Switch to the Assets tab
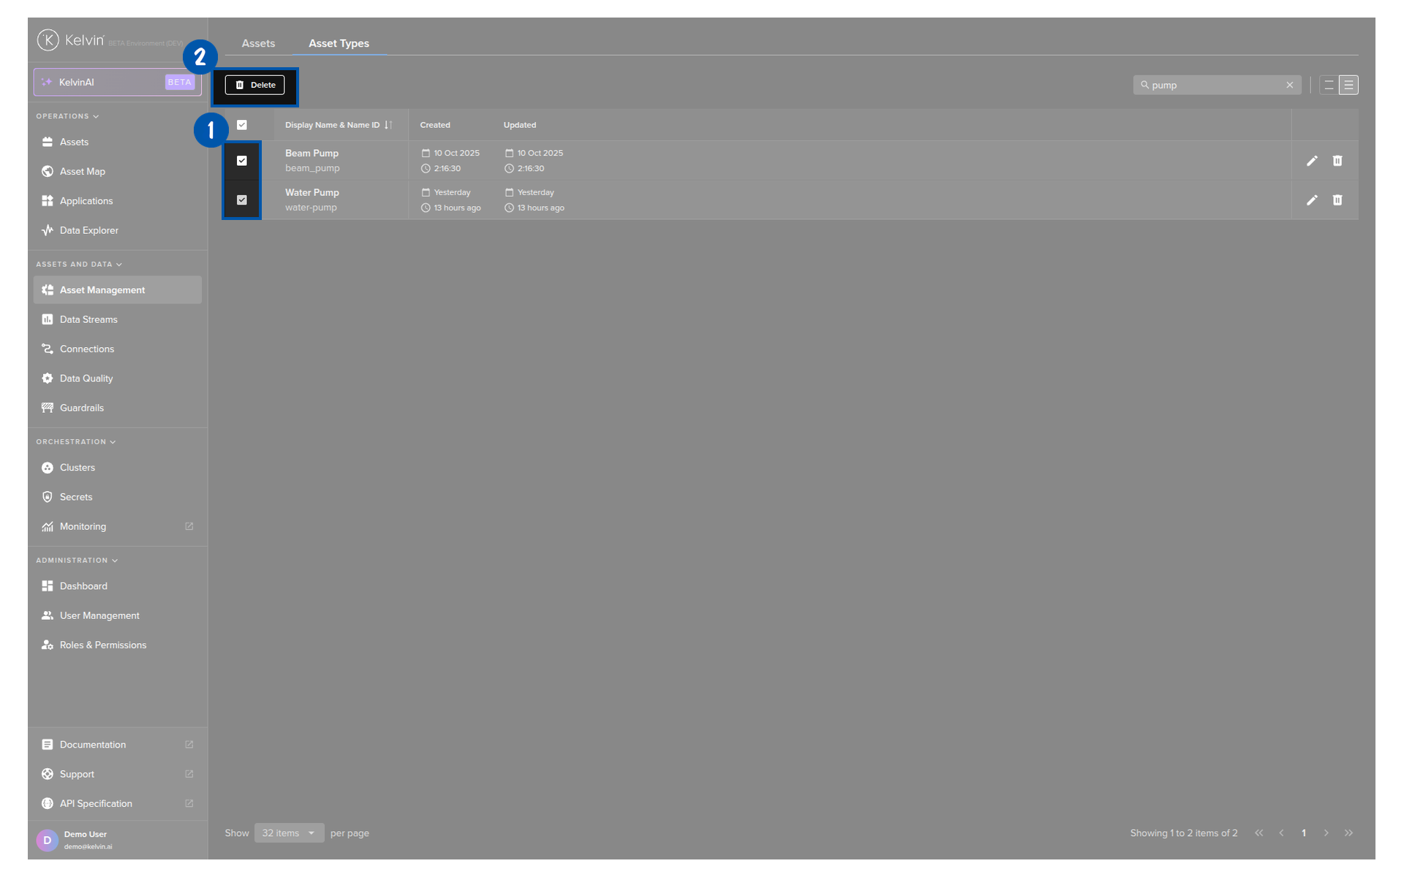Viewport: 1404px width, 877px height. (x=258, y=44)
